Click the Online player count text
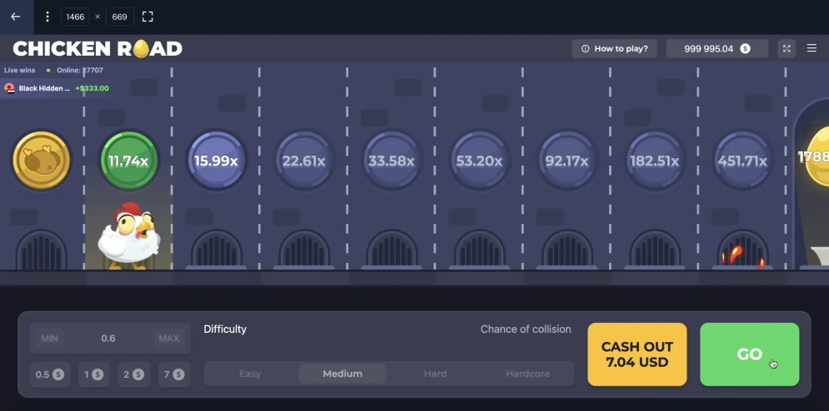The width and height of the screenshot is (829, 411). point(79,70)
